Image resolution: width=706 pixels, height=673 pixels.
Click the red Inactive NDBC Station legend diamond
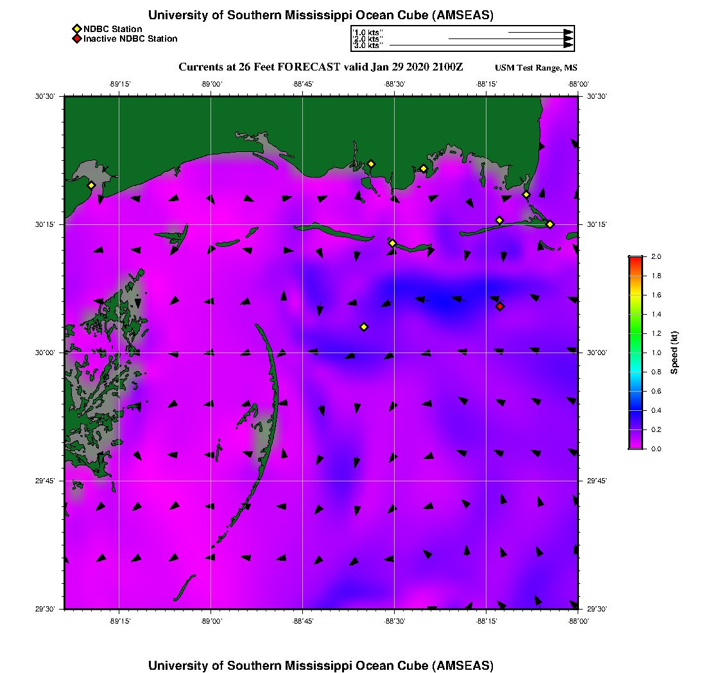click(76, 39)
